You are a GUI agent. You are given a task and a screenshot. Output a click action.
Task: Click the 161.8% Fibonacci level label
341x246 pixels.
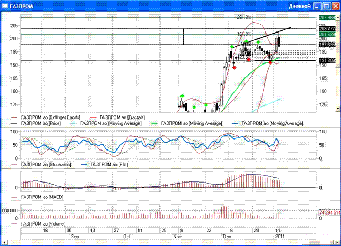pos(244,34)
